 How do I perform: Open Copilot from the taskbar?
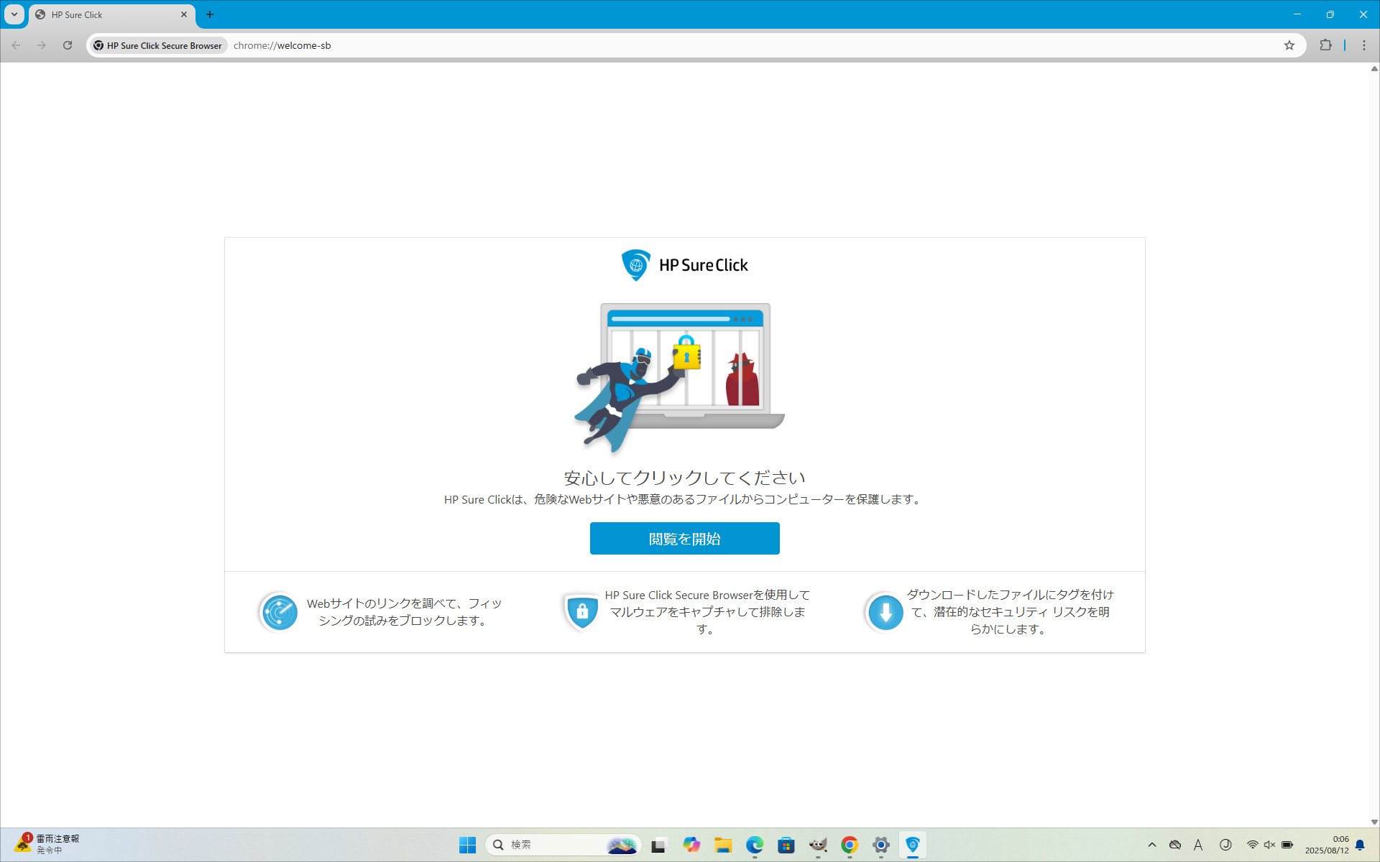click(691, 845)
